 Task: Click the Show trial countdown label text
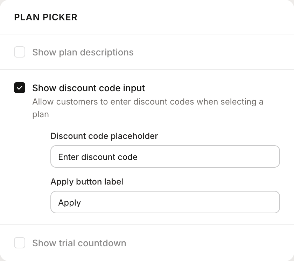tap(79, 243)
